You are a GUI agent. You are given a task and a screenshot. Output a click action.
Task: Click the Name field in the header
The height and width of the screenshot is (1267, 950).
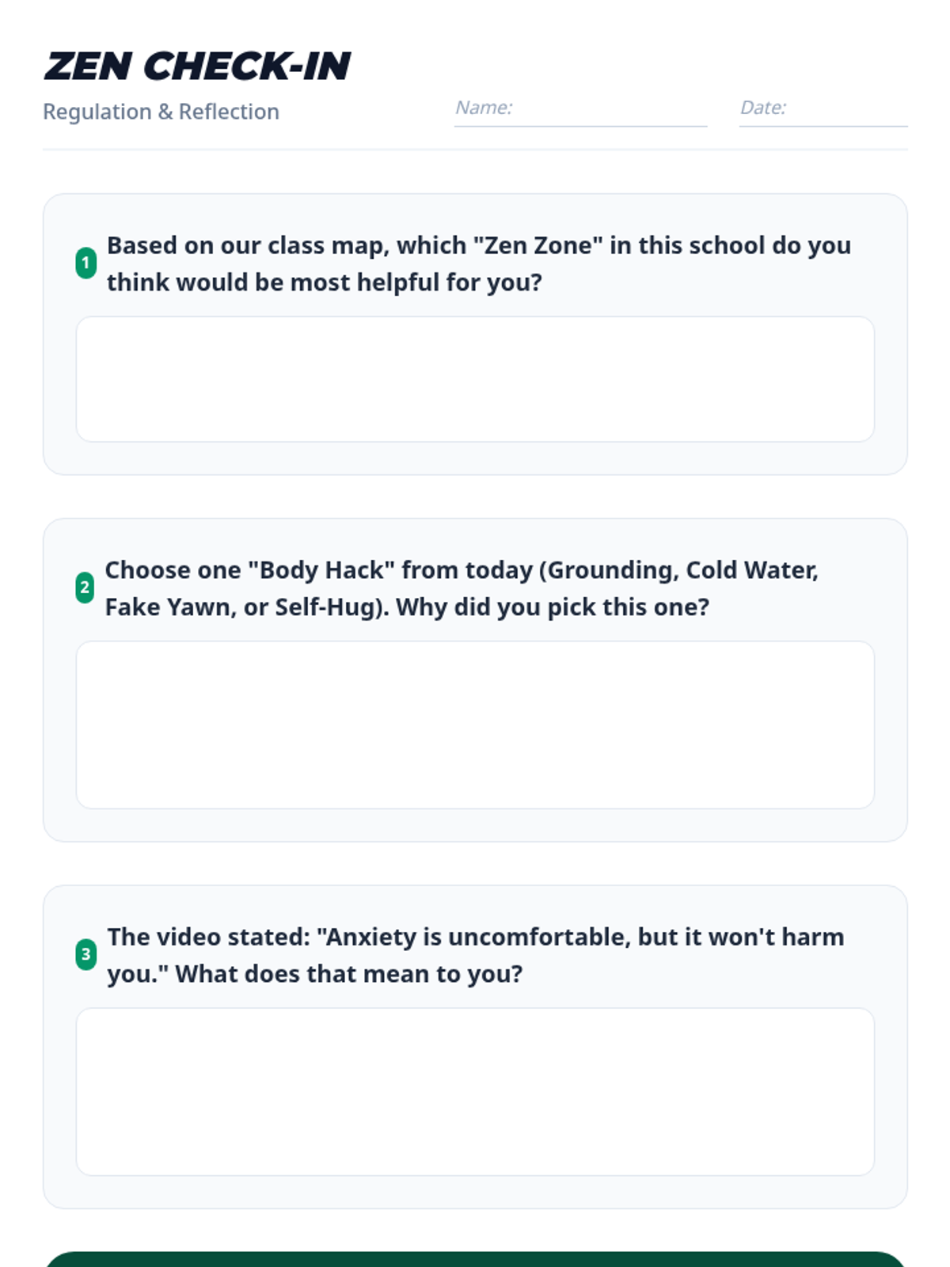580,109
